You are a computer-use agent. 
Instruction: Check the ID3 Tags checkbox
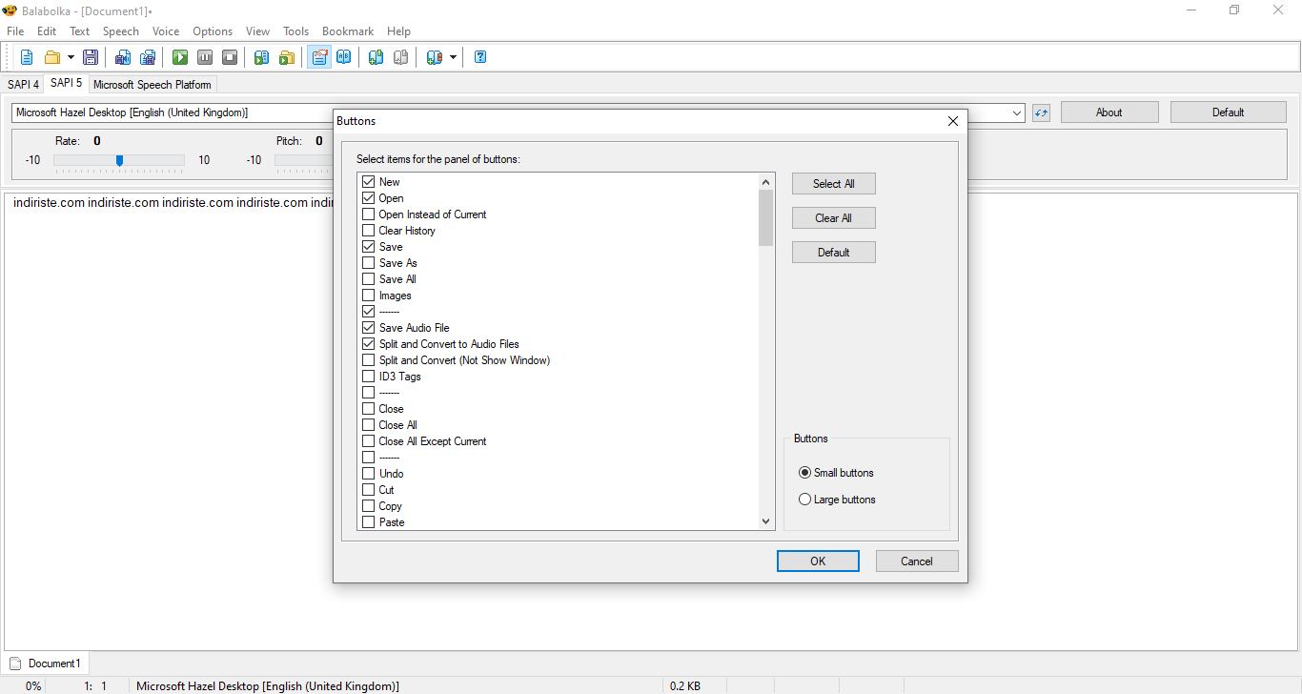pos(369,377)
